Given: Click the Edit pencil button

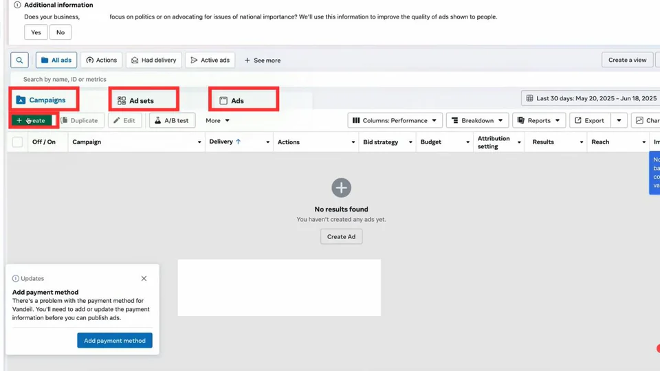Looking at the screenshot, I should coord(124,120).
